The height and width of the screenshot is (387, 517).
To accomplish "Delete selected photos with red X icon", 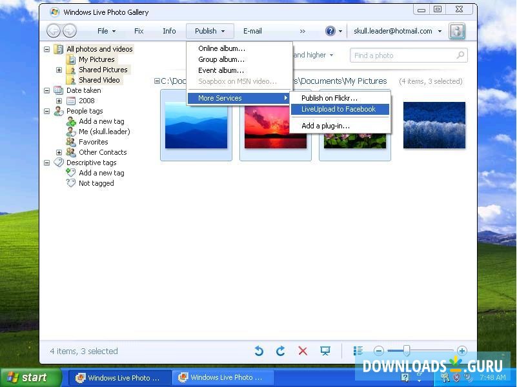I will coord(303,351).
